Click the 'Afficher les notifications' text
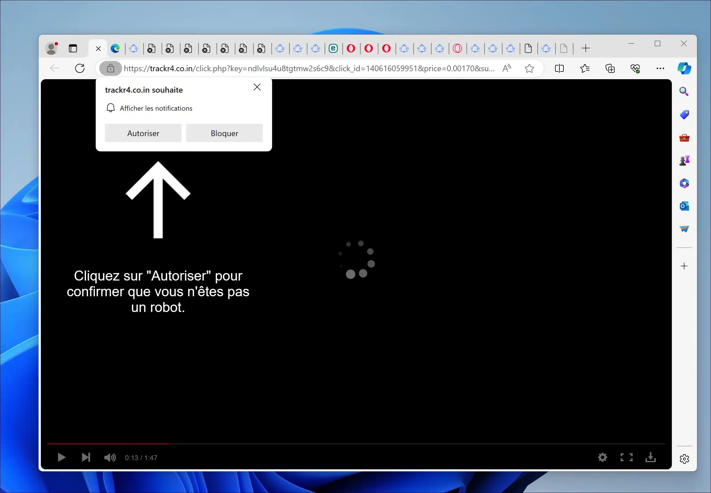711x493 pixels. (x=156, y=108)
